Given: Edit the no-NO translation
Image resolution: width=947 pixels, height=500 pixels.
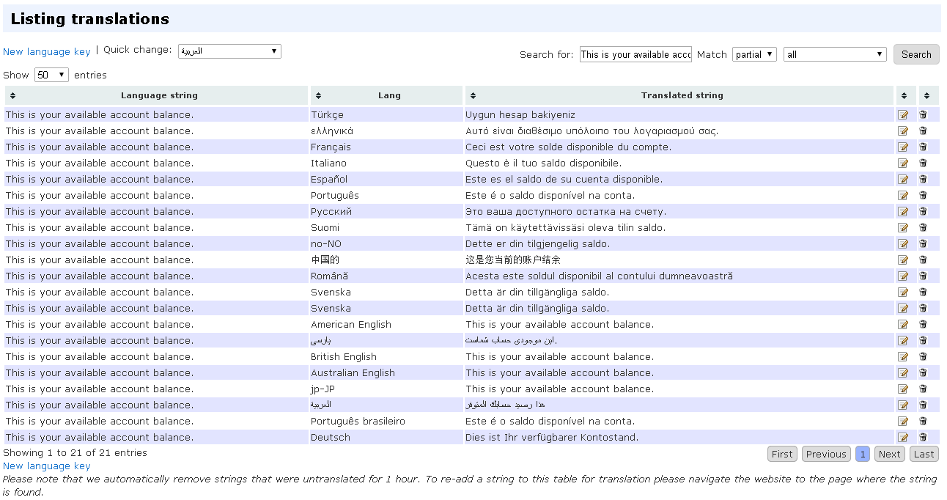Looking at the screenshot, I should (x=903, y=244).
